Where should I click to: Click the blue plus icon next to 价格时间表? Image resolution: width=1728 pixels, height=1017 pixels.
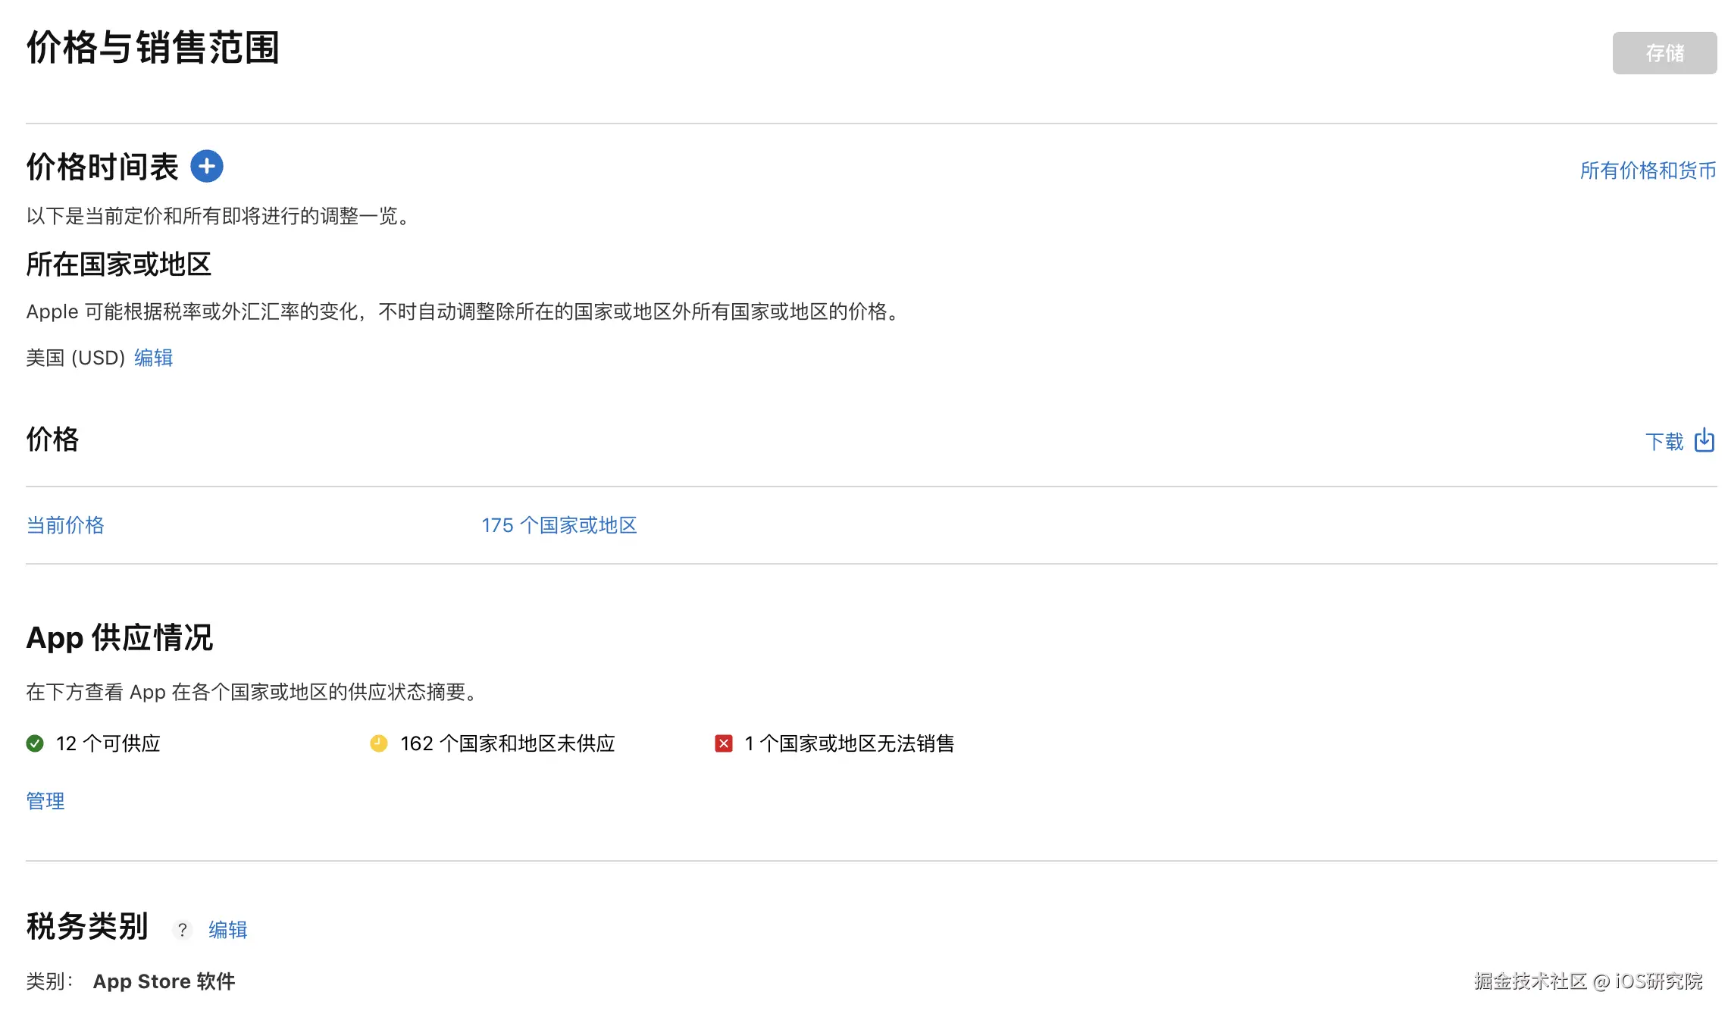tap(205, 167)
